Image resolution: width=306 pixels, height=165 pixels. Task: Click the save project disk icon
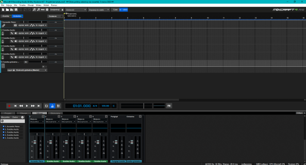[16, 9]
